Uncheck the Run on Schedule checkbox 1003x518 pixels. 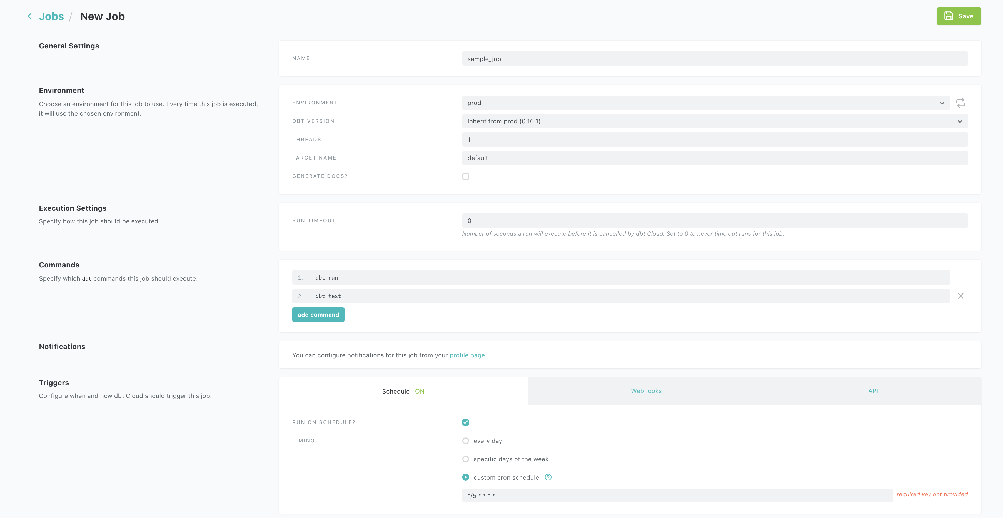coord(465,422)
